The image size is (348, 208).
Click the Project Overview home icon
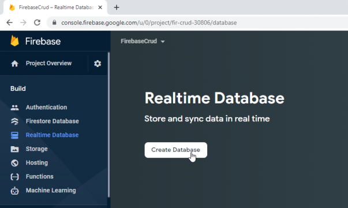[x=14, y=64]
